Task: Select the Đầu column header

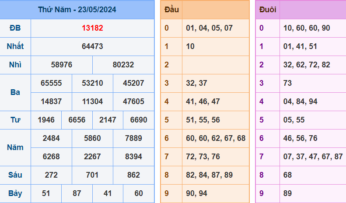Action: [x=171, y=10]
